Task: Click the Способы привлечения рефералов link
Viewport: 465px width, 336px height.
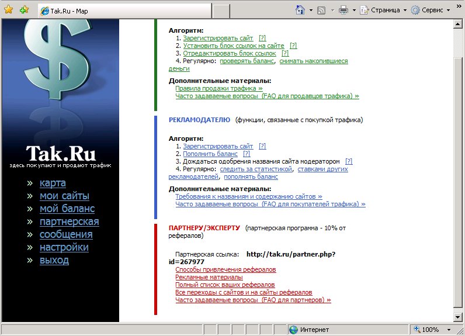Action: coord(225,269)
